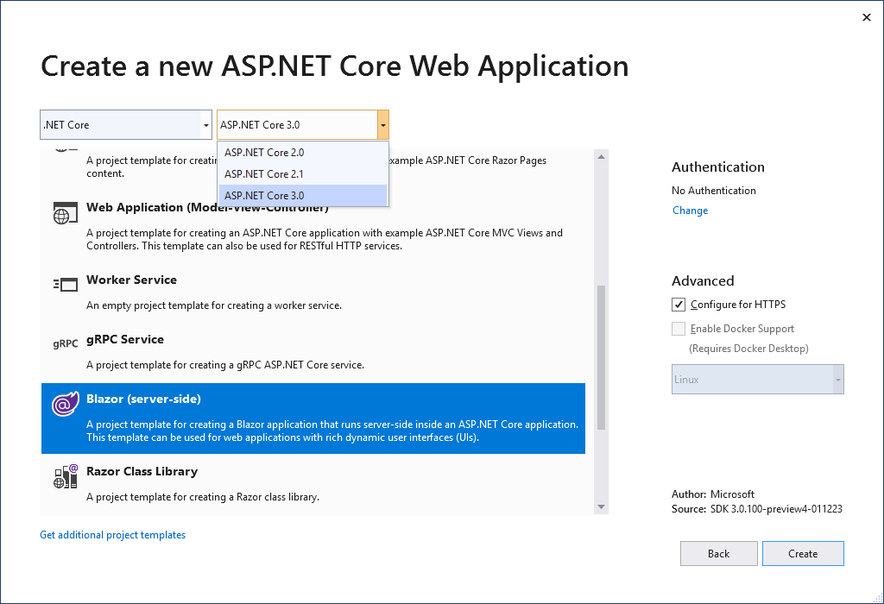Click the Authentication section heading
The height and width of the screenshot is (604, 884).
(718, 167)
